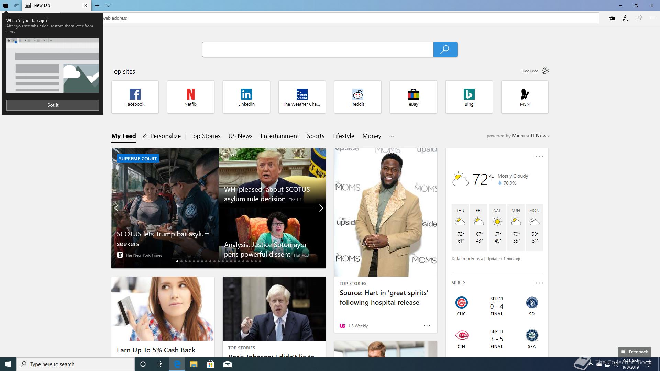Switch to Sports tab
This screenshot has width=660, height=371.
[x=316, y=136]
